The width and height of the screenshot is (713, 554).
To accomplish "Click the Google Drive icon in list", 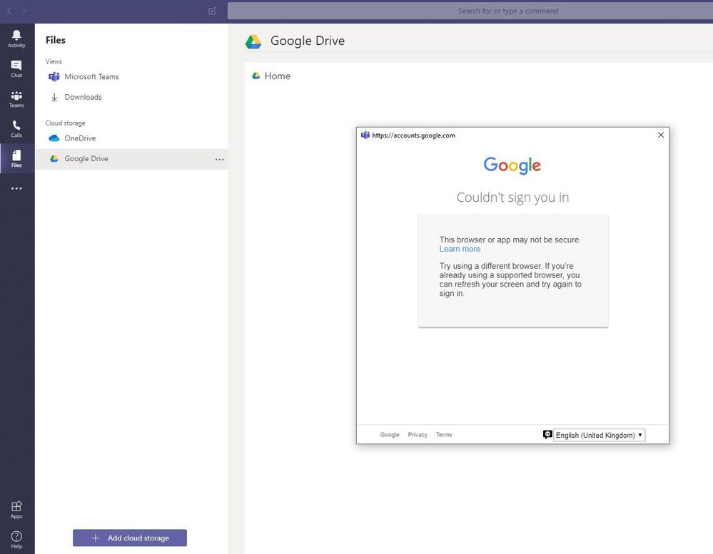I will [x=54, y=158].
